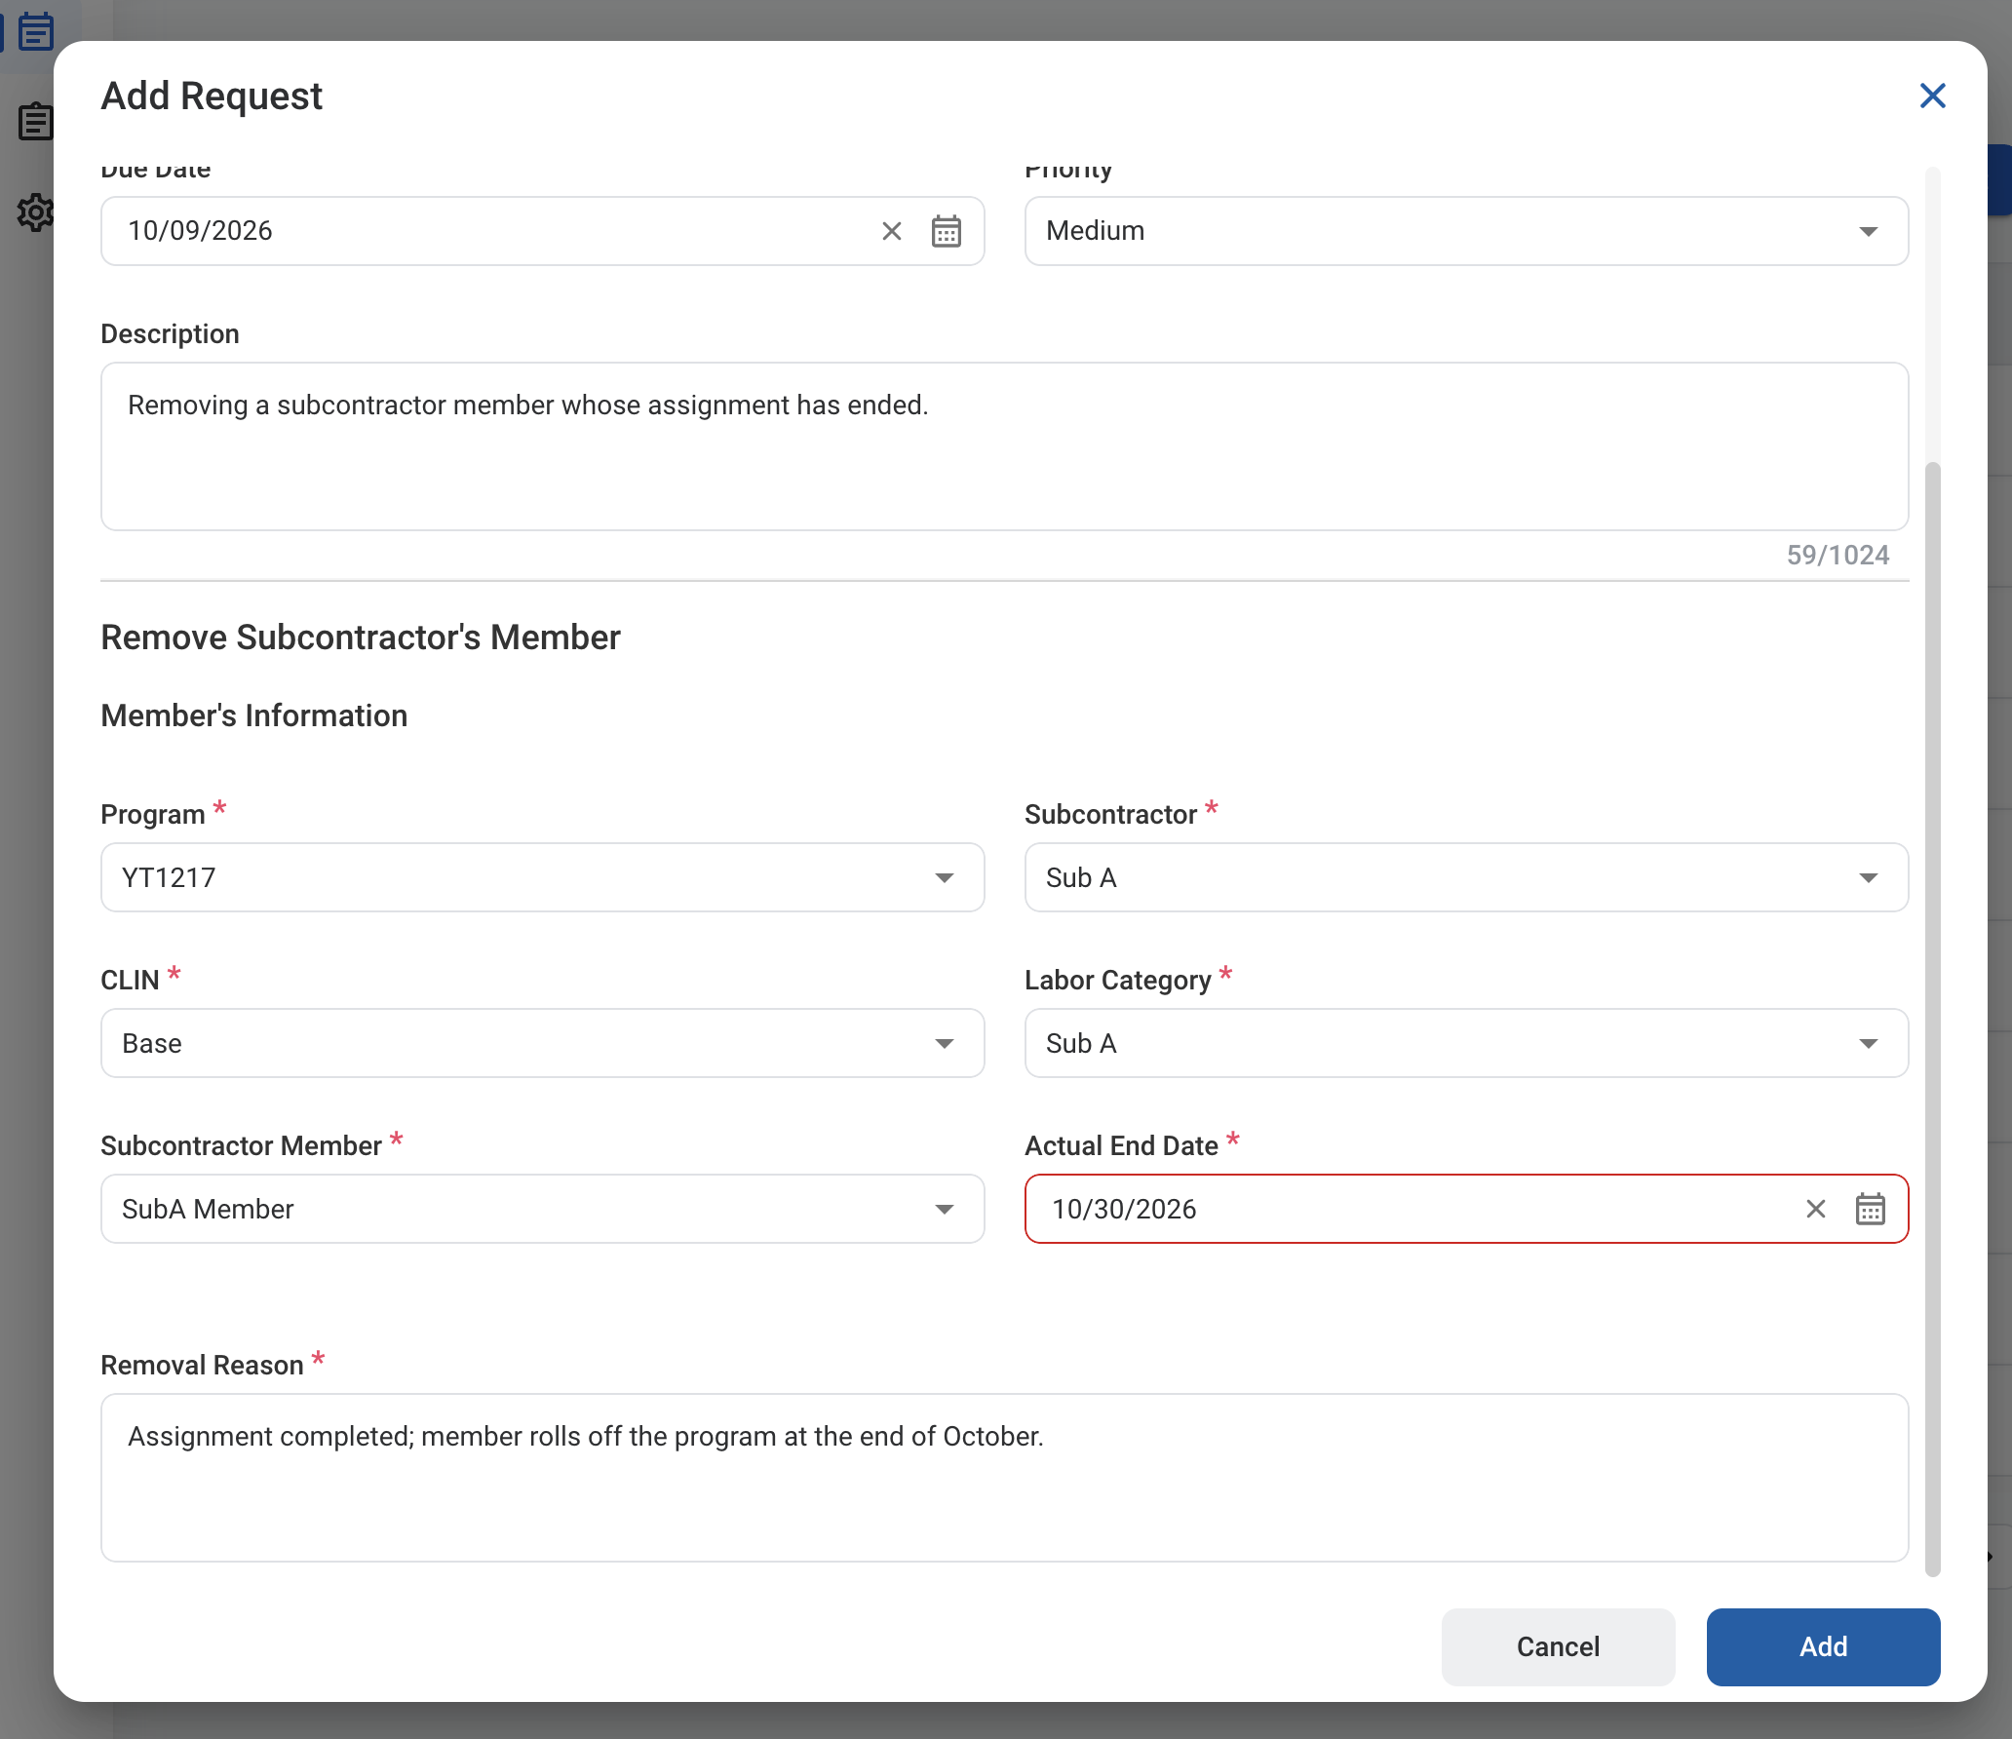Screen dimensions: 2012x1739
Task: Click the Member's Information heading
Action: [x=254, y=715]
